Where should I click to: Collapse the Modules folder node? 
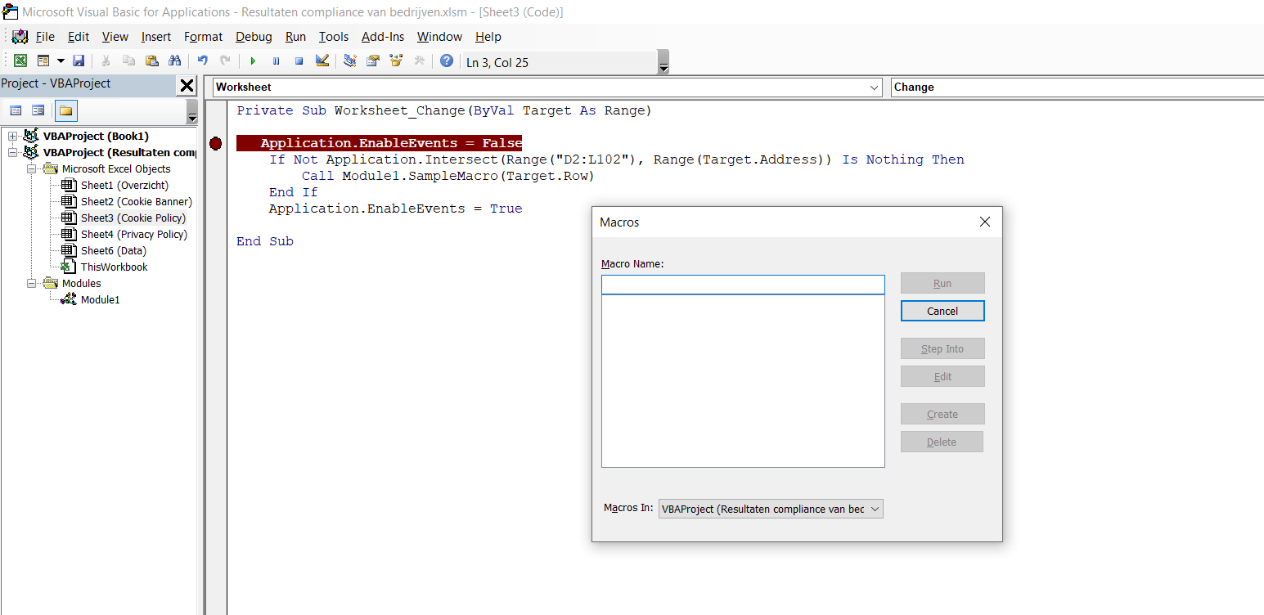point(31,283)
